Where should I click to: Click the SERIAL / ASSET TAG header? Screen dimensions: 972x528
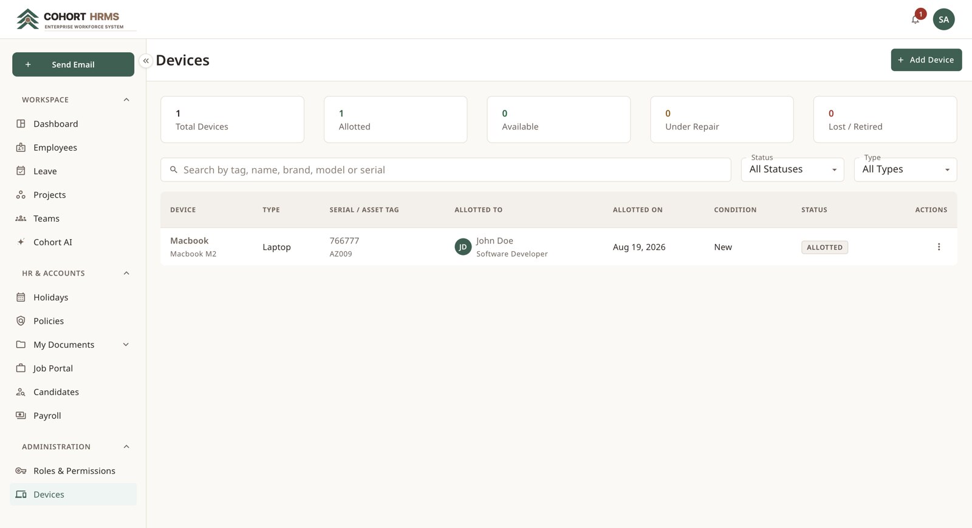tap(364, 210)
